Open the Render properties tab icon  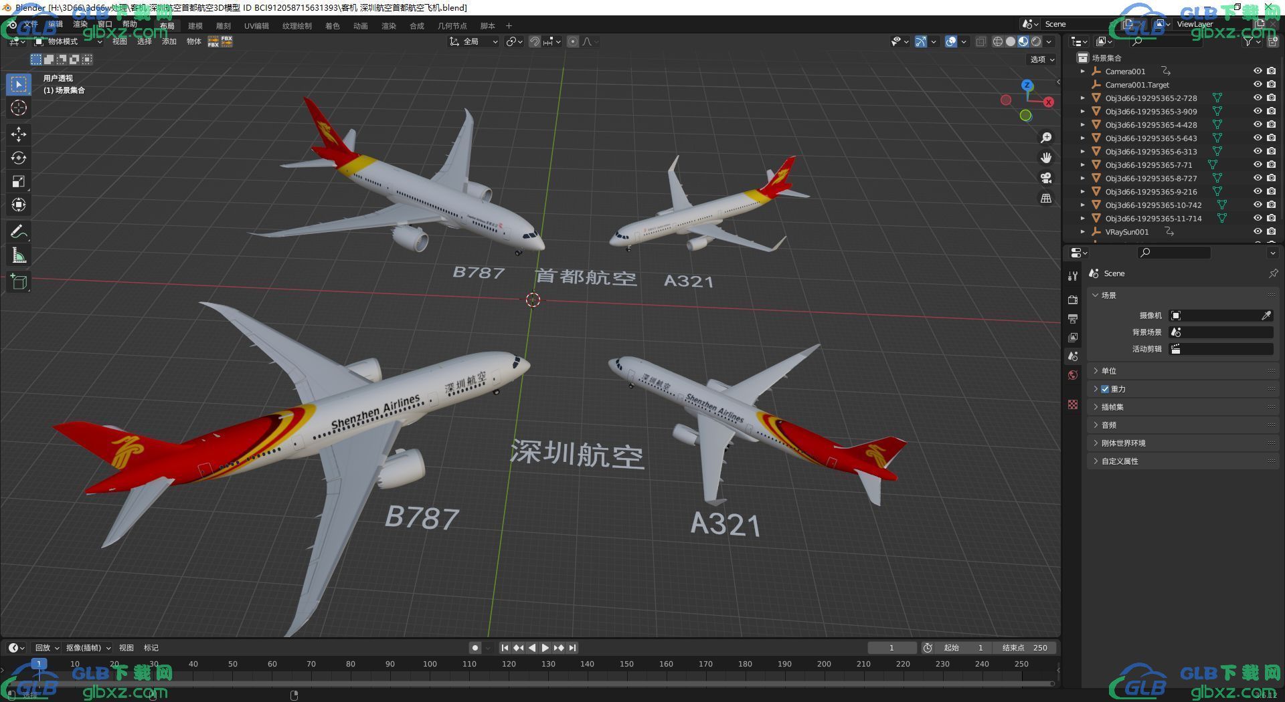(1073, 300)
